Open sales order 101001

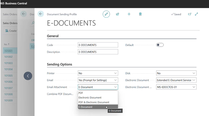tap(8, 51)
